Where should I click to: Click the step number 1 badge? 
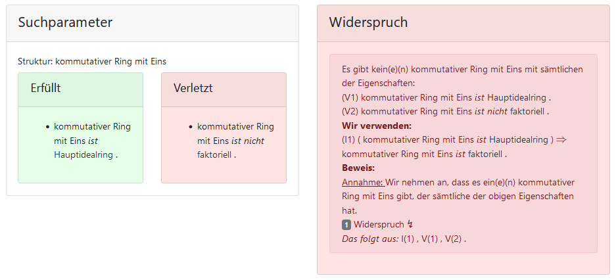click(x=346, y=225)
